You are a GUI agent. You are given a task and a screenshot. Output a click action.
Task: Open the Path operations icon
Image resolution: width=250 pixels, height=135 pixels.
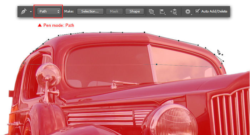click(x=151, y=12)
